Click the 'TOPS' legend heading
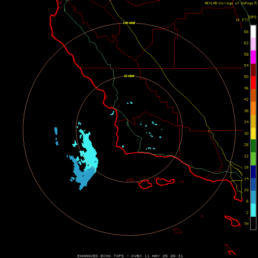The image size is (258, 258). coord(252,17)
